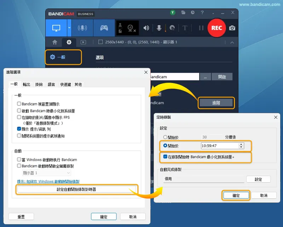Toggle text overlay T icon
This screenshot has width=283, height=227.
click(185, 28)
